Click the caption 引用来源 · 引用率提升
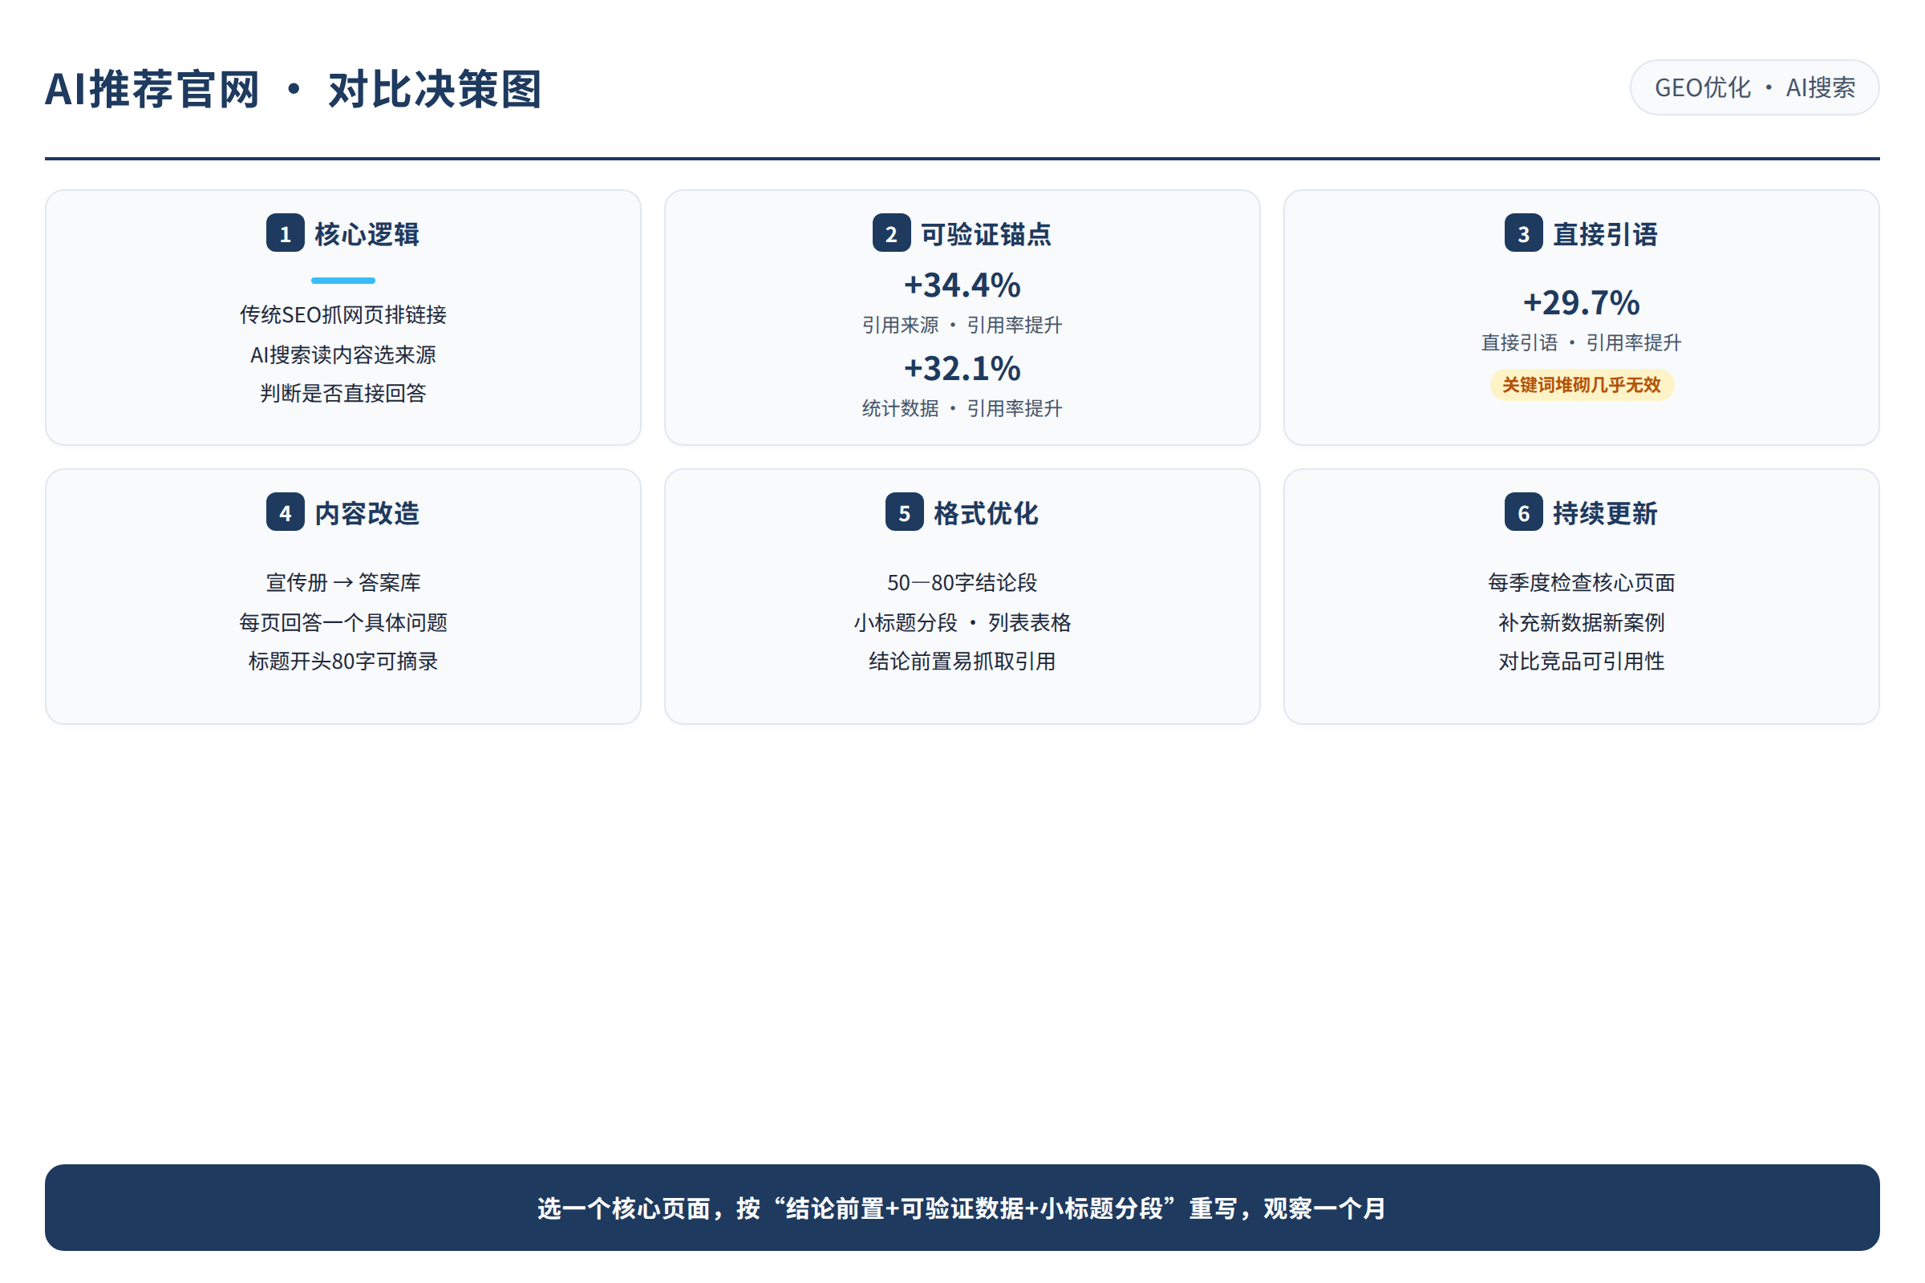Viewport: 1925px width, 1283px height. tap(962, 325)
